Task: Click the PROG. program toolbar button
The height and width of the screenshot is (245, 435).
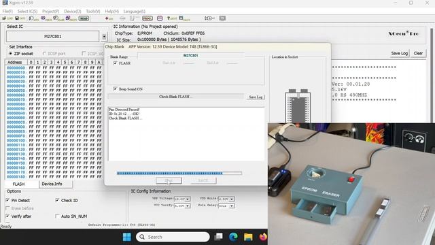Action: point(147,18)
